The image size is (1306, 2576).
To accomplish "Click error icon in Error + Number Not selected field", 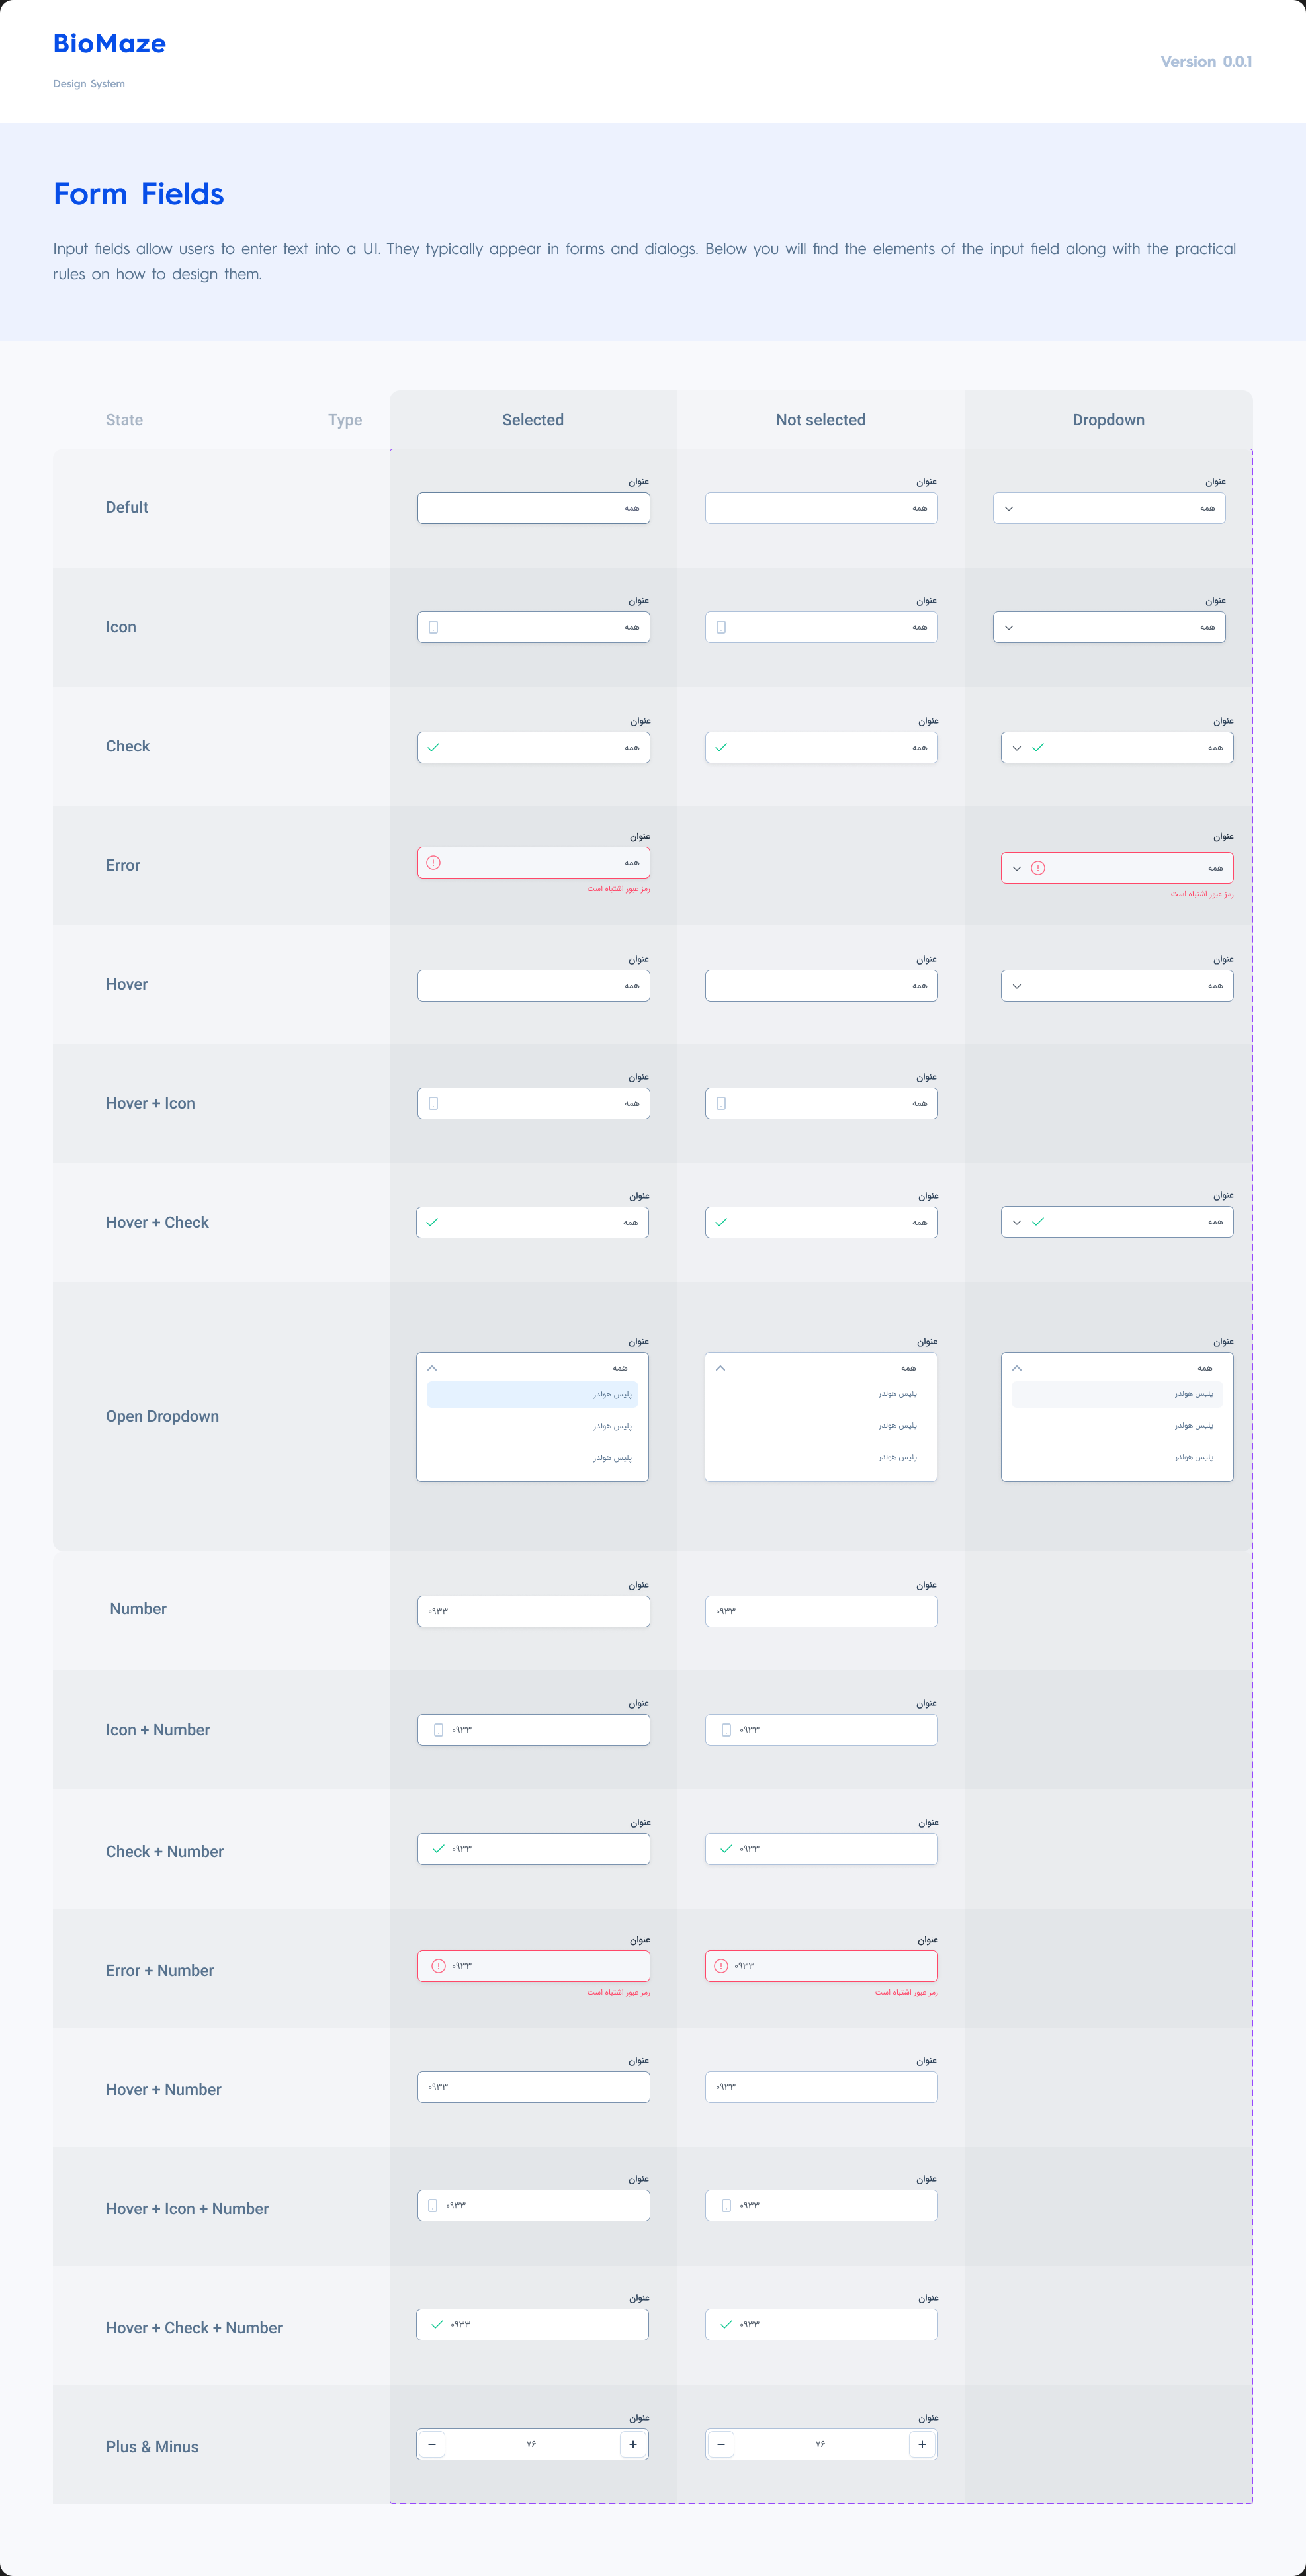I will pos(721,1966).
